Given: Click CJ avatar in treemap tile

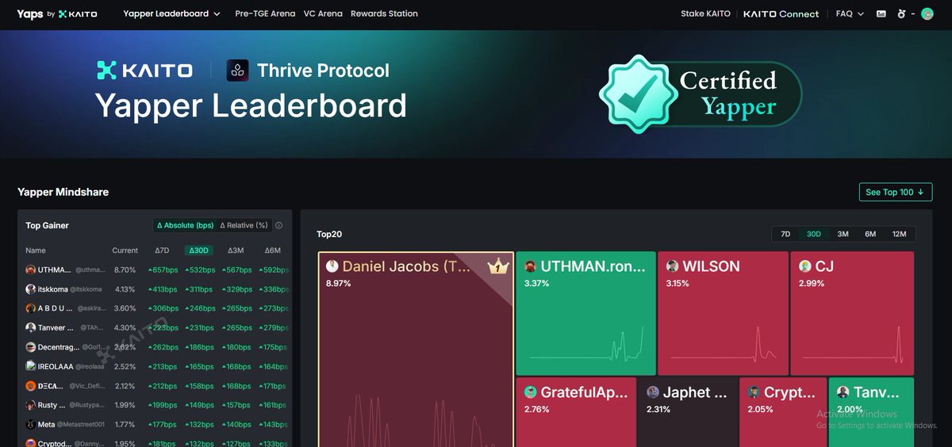Looking at the screenshot, I should pos(805,266).
